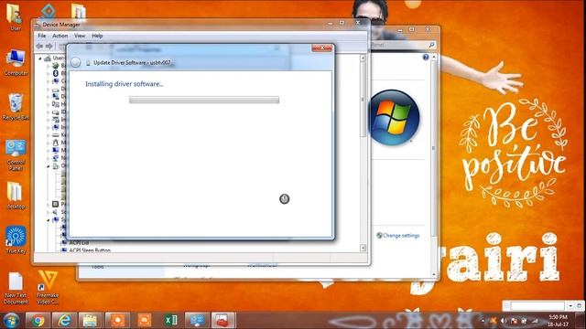The height and width of the screenshot is (329, 586).
Task: Open the File menu in Device Manager
Action: pos(42,36)
